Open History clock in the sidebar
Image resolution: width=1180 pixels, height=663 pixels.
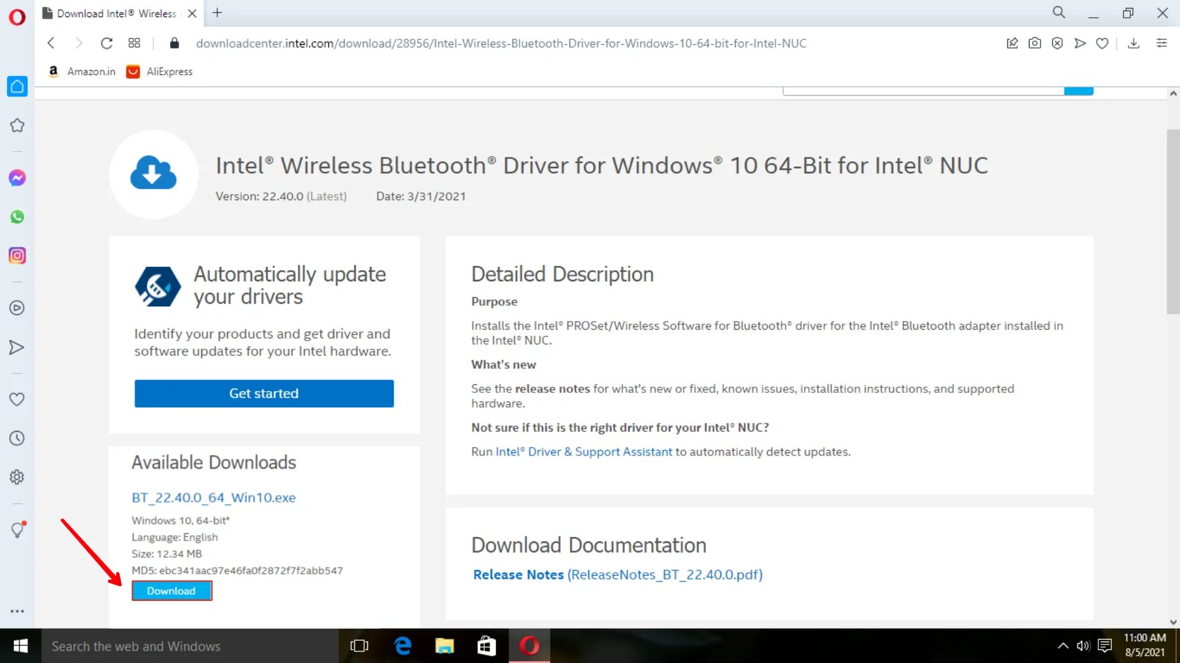click(17, 438)
